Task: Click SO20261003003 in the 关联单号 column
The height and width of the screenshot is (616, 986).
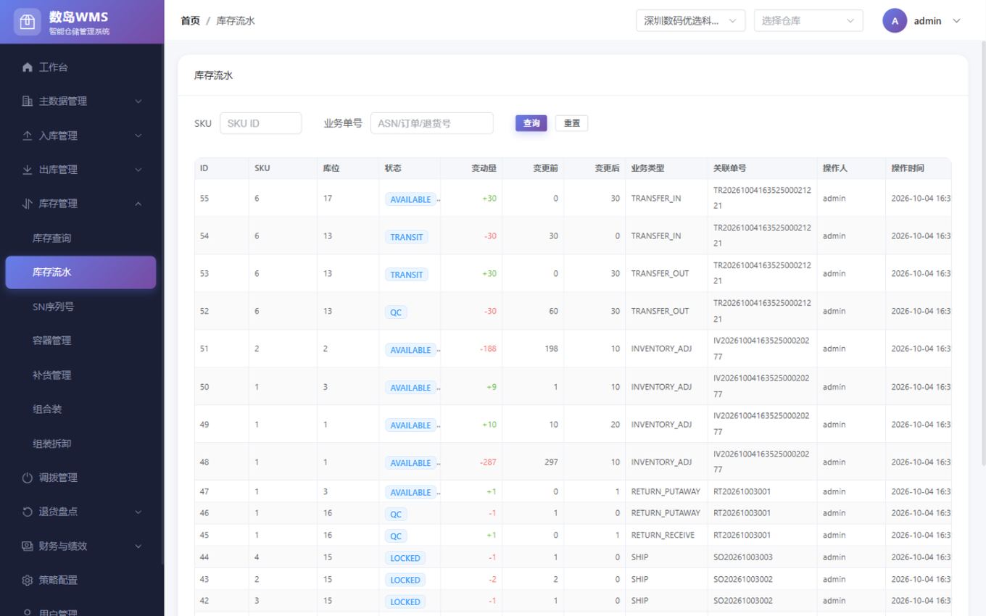Action: (743, 557)
